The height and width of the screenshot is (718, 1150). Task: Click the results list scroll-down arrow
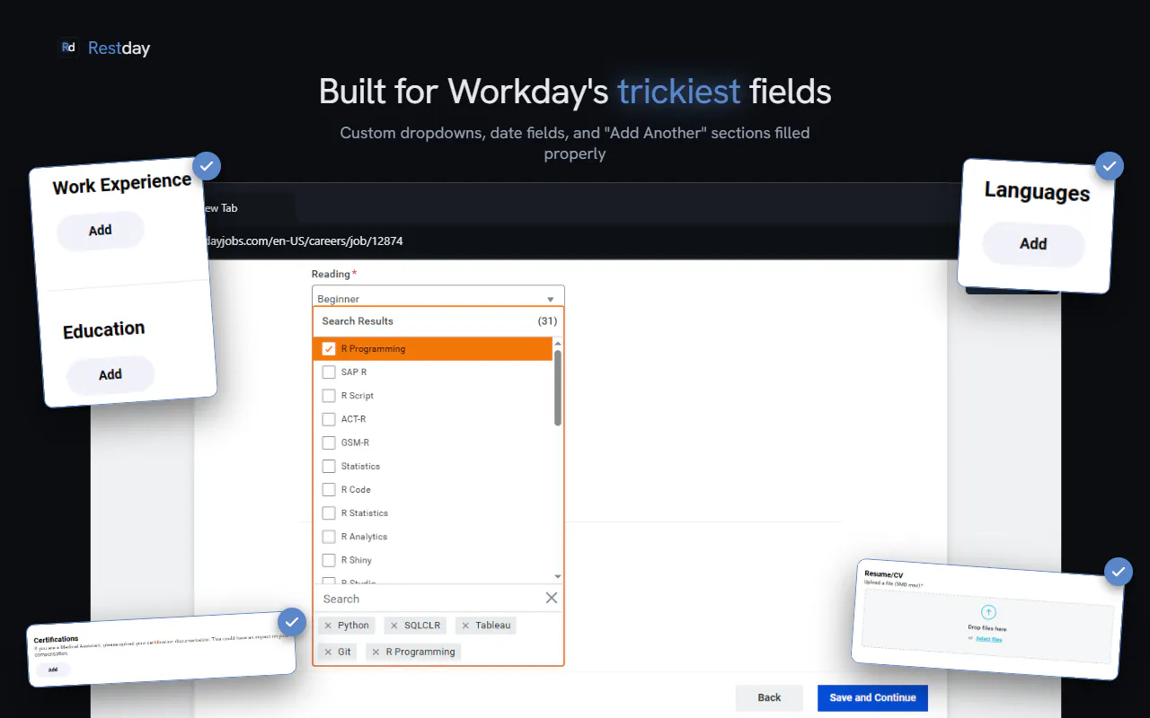(x=558, y=576)
